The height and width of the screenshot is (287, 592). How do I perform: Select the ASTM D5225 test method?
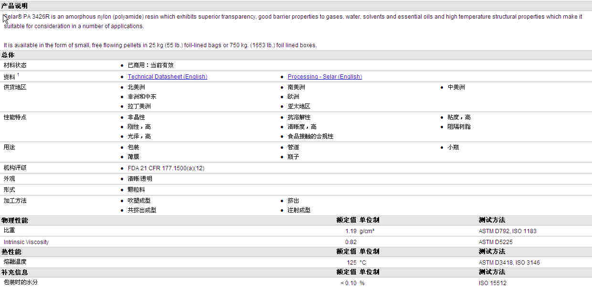pyautogui.click(x=496, y=242)
